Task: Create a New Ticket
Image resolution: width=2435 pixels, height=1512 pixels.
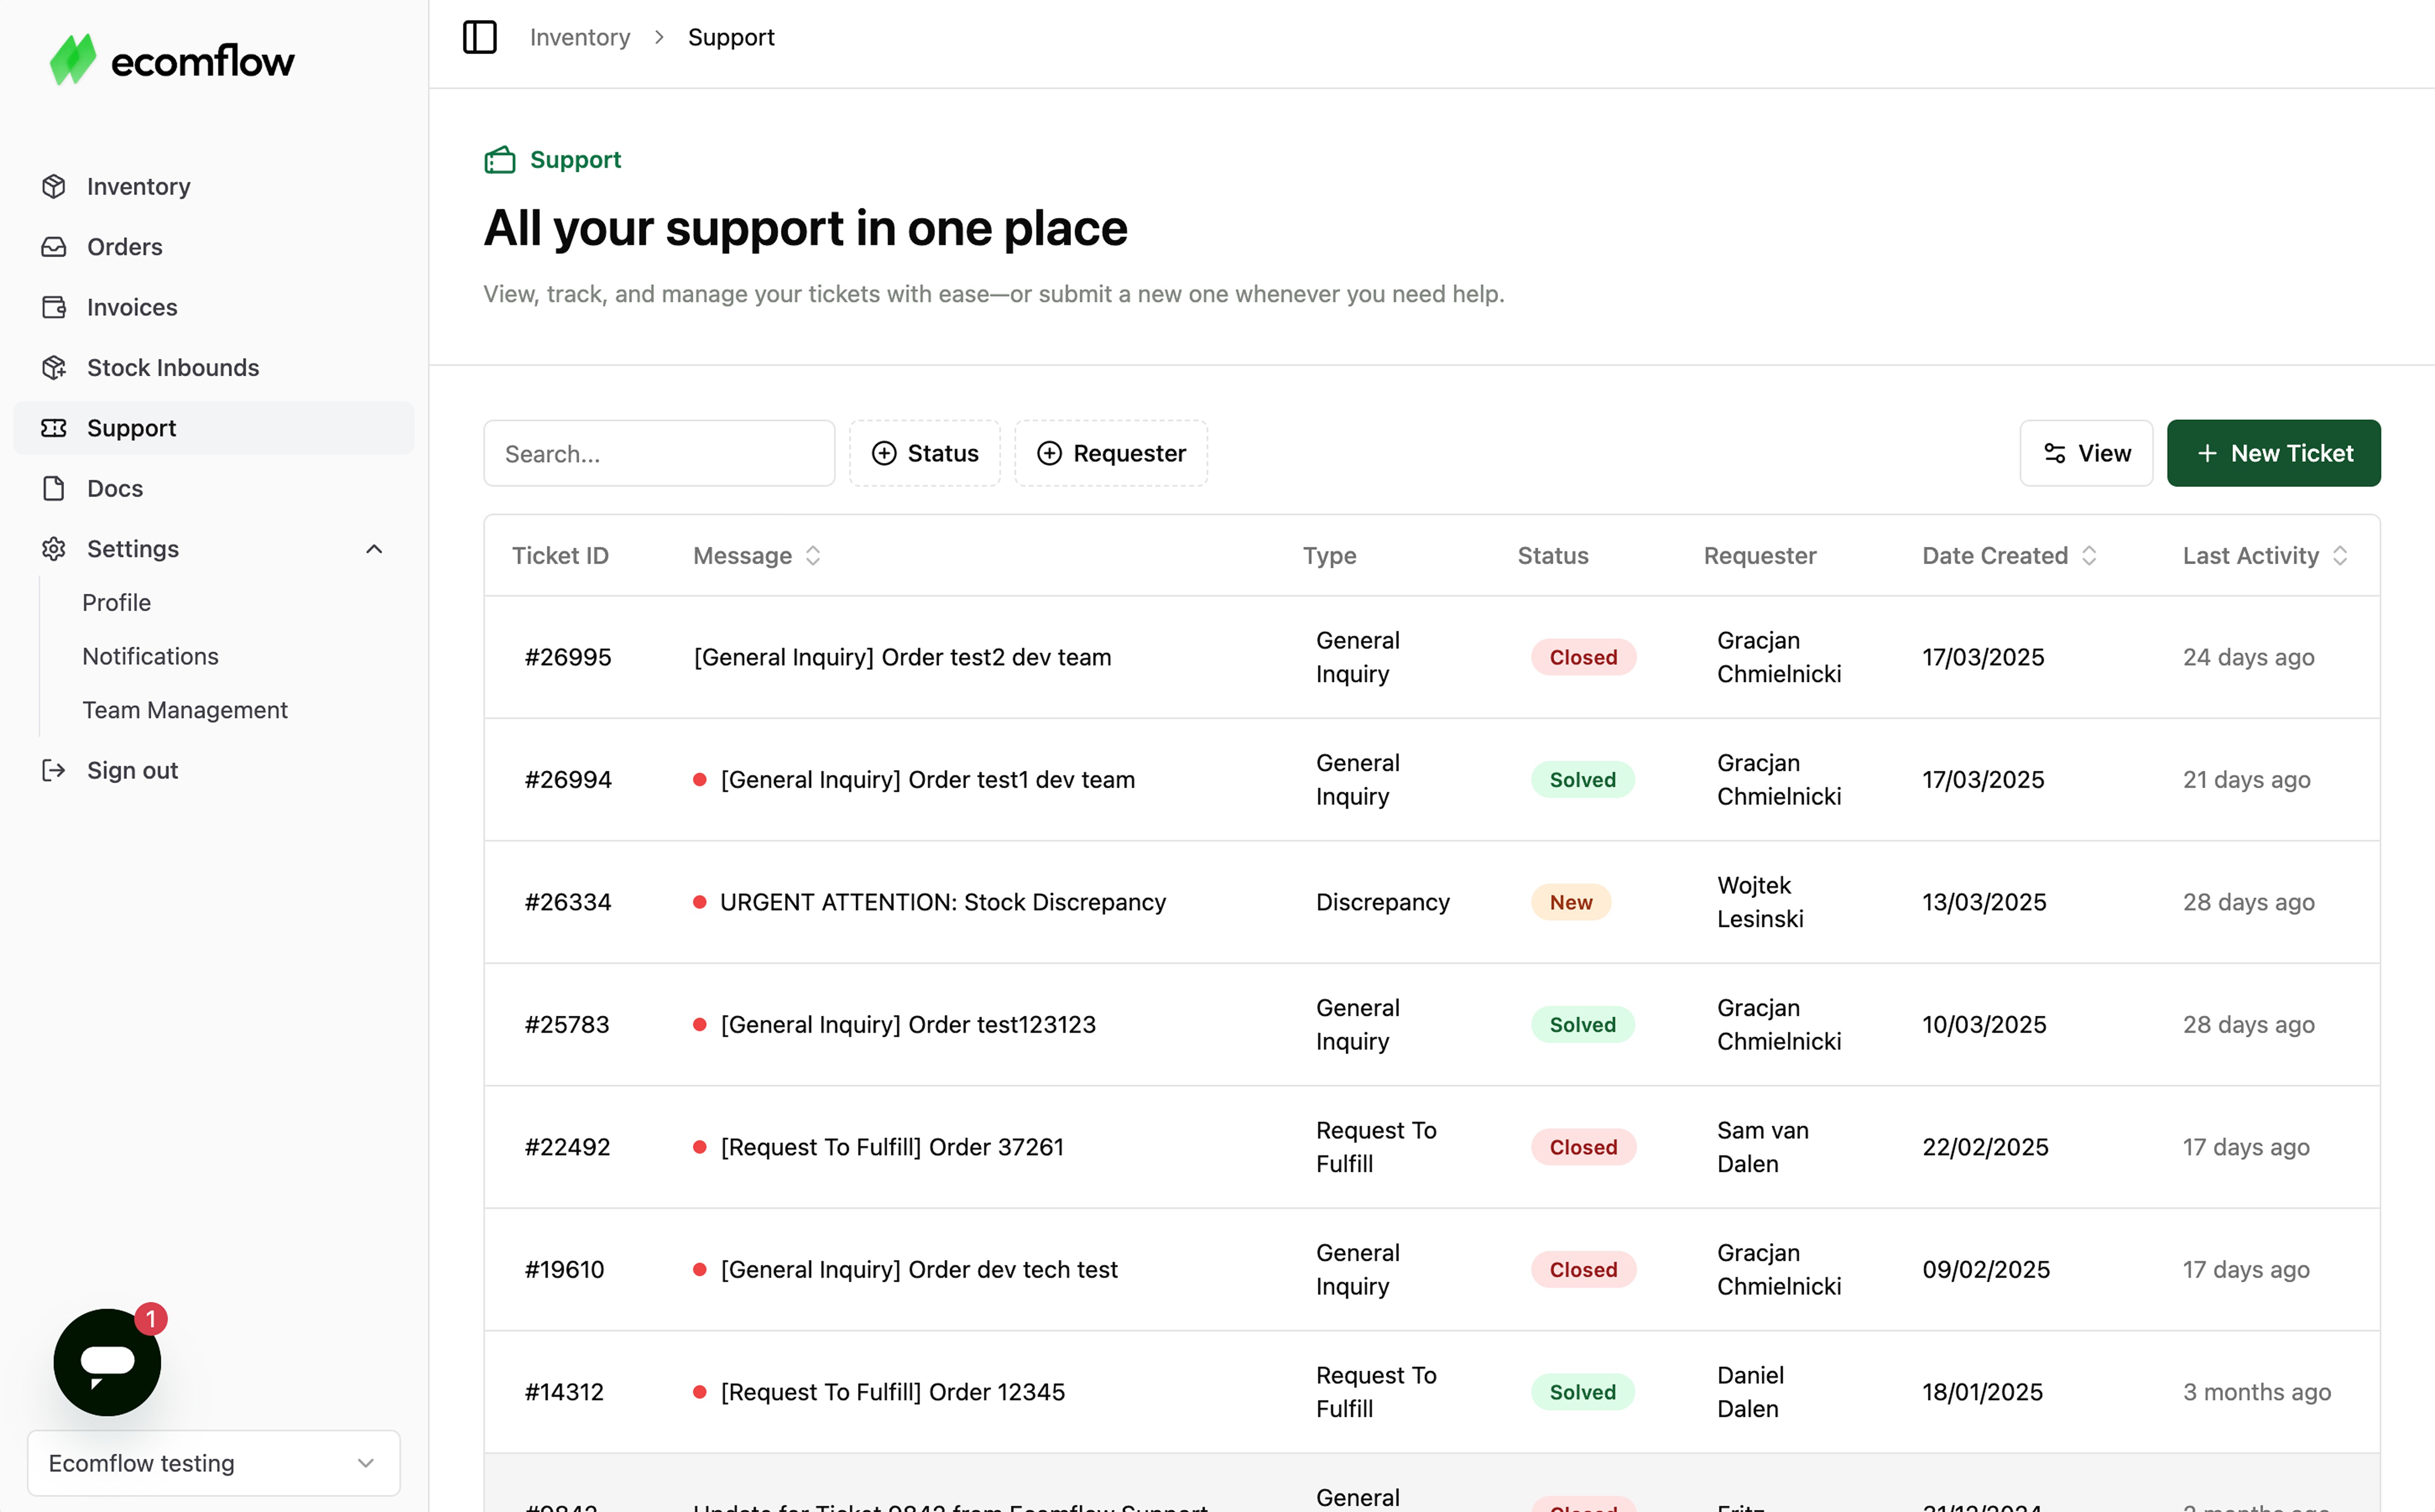Action: click(2273, 453)
